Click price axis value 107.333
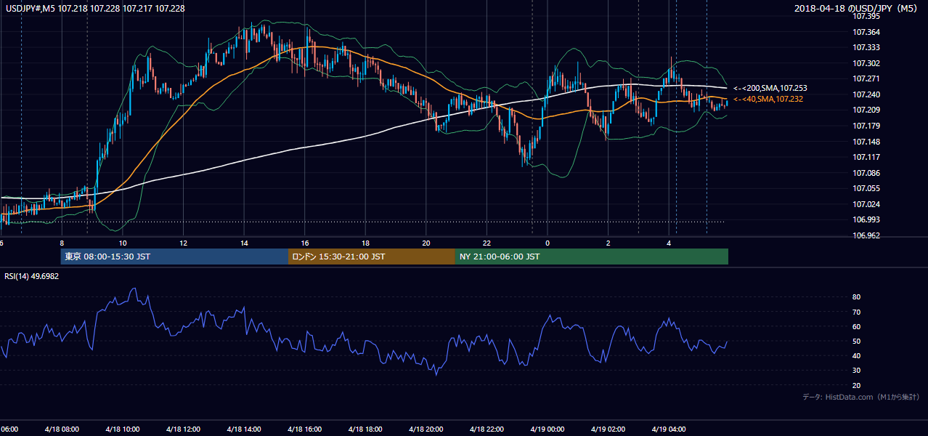Screen dimensions: 928x436 [866, 47]
